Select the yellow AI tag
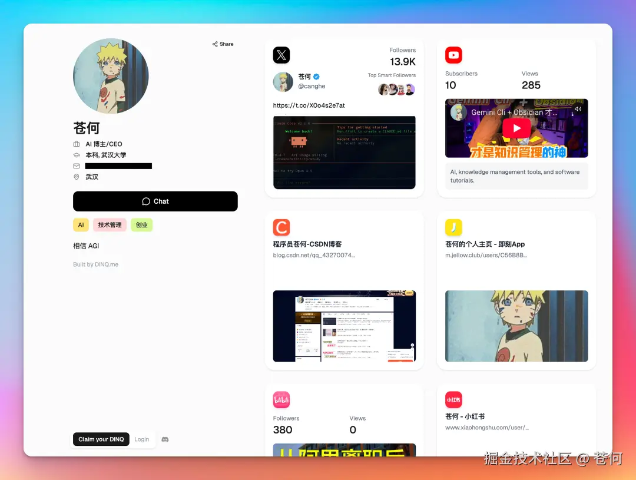The height and width of the screenshot is (480, 636). coord(81,225)
